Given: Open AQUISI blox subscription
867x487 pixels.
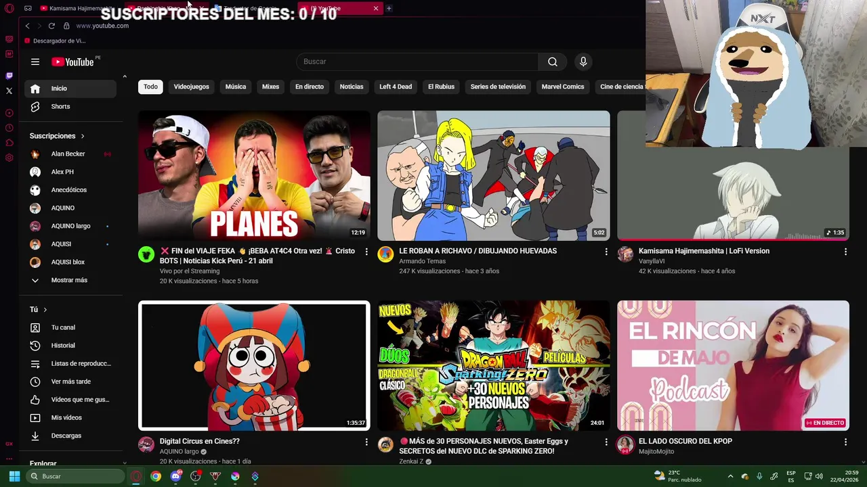Looking at the screenshot, I should coord(70,262).
